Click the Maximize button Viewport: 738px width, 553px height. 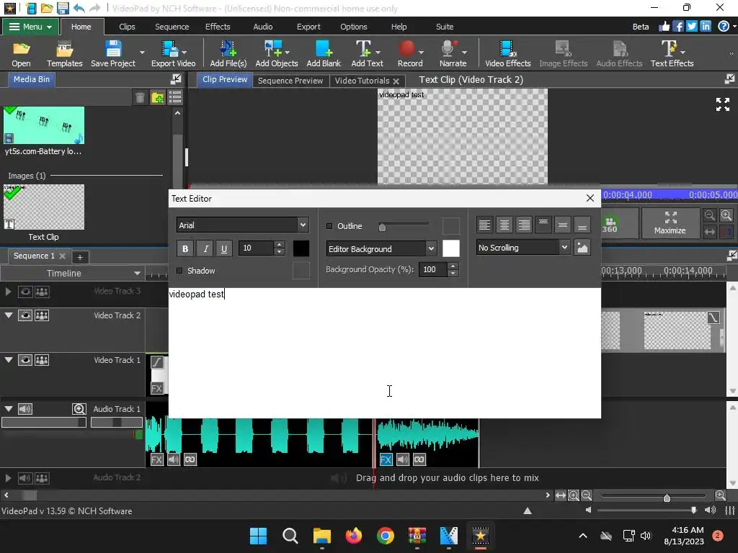pos(670,223)
